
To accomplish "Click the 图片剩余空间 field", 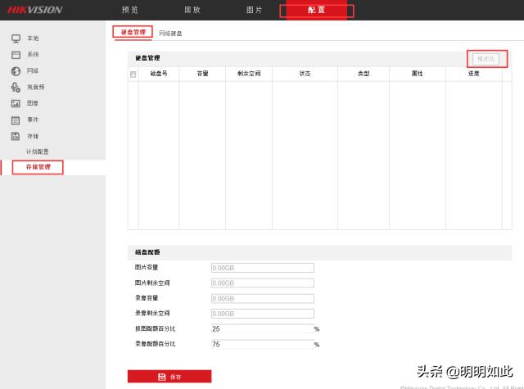I will click(263, 283).
